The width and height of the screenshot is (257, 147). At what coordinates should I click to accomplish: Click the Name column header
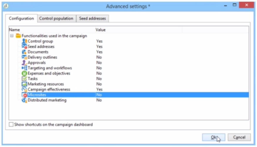(14, 30)
